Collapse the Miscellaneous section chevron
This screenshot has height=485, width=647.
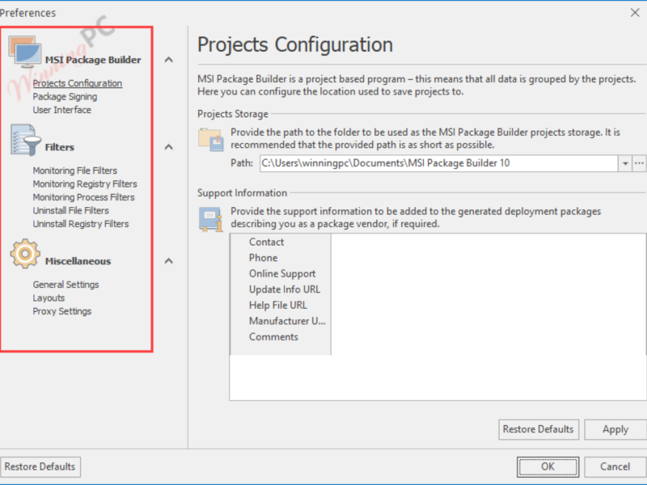168,261
